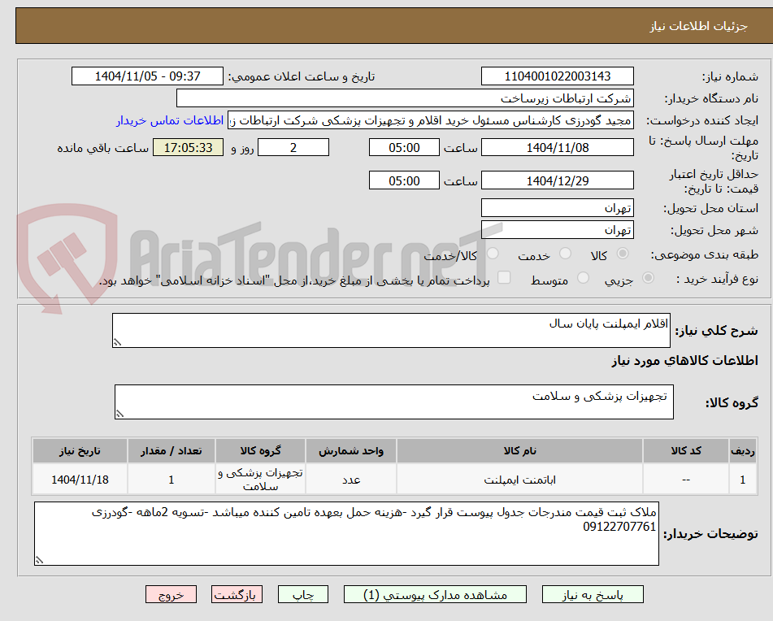The height and width of the screenshot is (621, 773).
Task: Select the کالا radio button
Action: point(623,254)
